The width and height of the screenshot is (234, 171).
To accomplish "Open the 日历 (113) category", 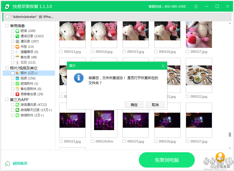I will [x=28, y=63].
